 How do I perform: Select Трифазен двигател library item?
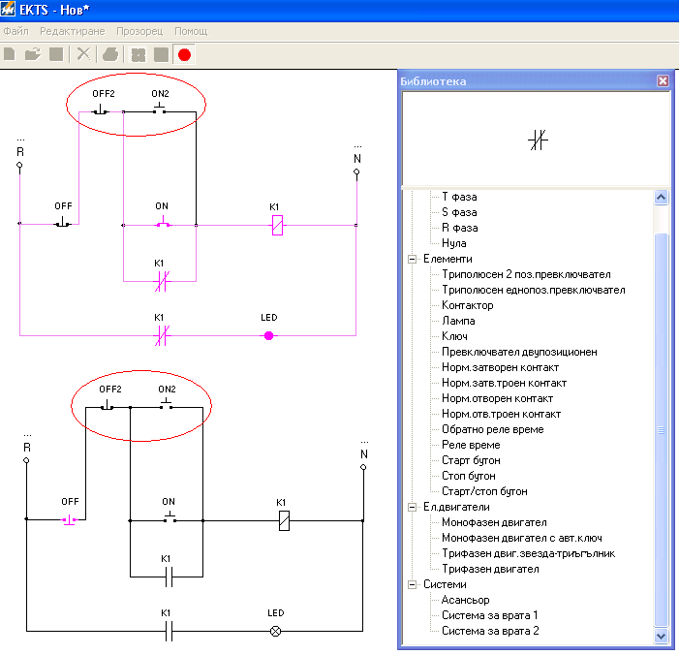pos(489,569)
